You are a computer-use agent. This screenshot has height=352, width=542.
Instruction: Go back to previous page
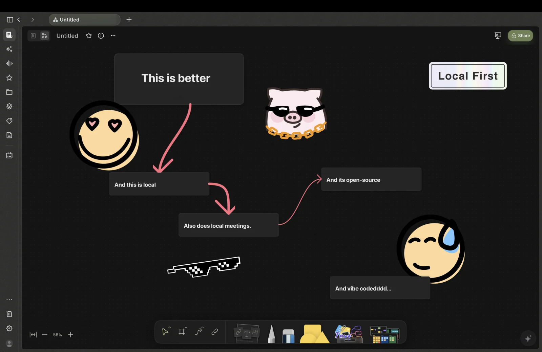tap(19, 20)
